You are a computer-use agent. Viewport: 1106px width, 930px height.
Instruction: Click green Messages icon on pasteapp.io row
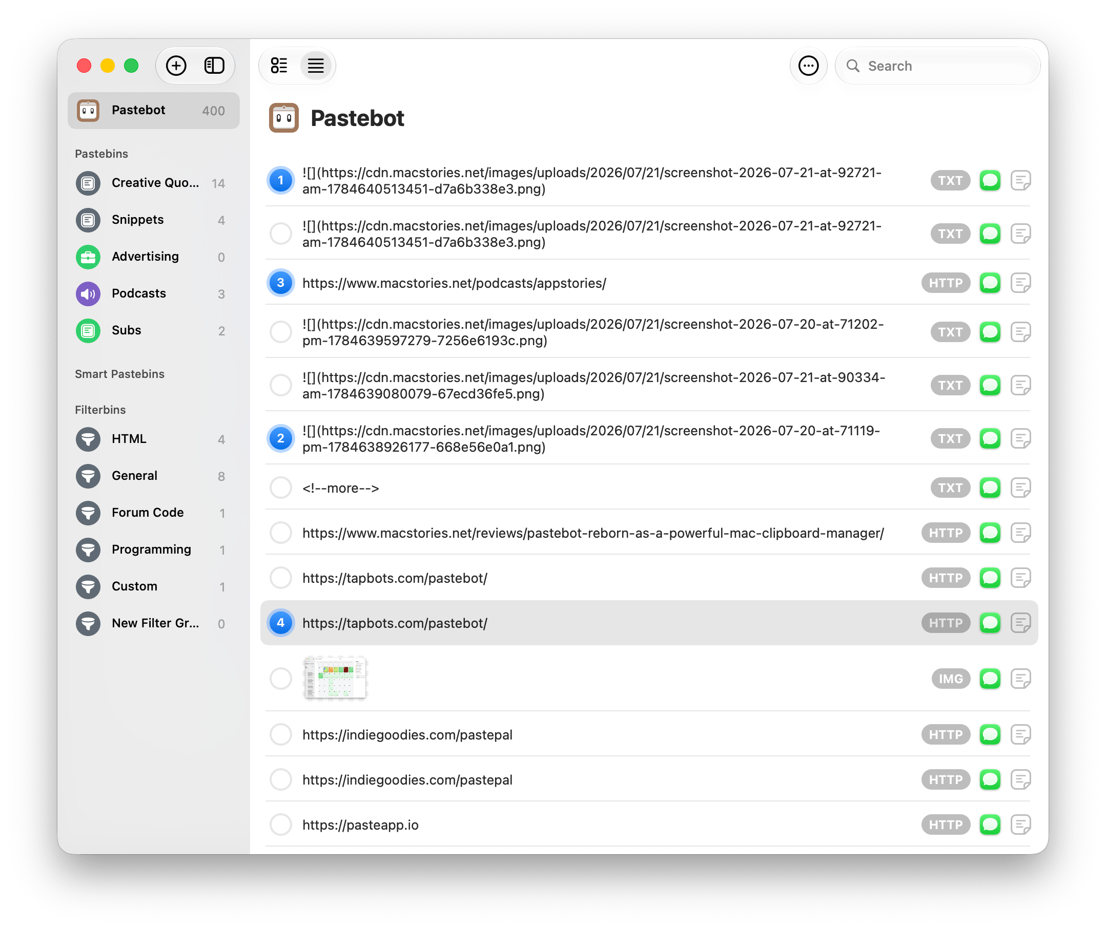click(990, 825)
